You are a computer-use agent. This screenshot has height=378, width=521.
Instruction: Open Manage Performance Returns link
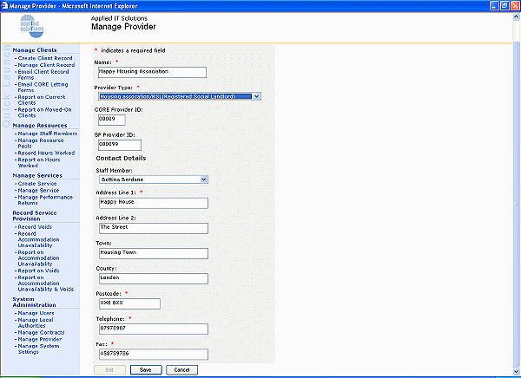coord(45,200)
